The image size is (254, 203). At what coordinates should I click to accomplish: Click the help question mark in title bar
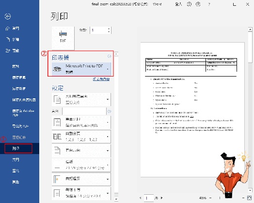[x=209, y=4]
